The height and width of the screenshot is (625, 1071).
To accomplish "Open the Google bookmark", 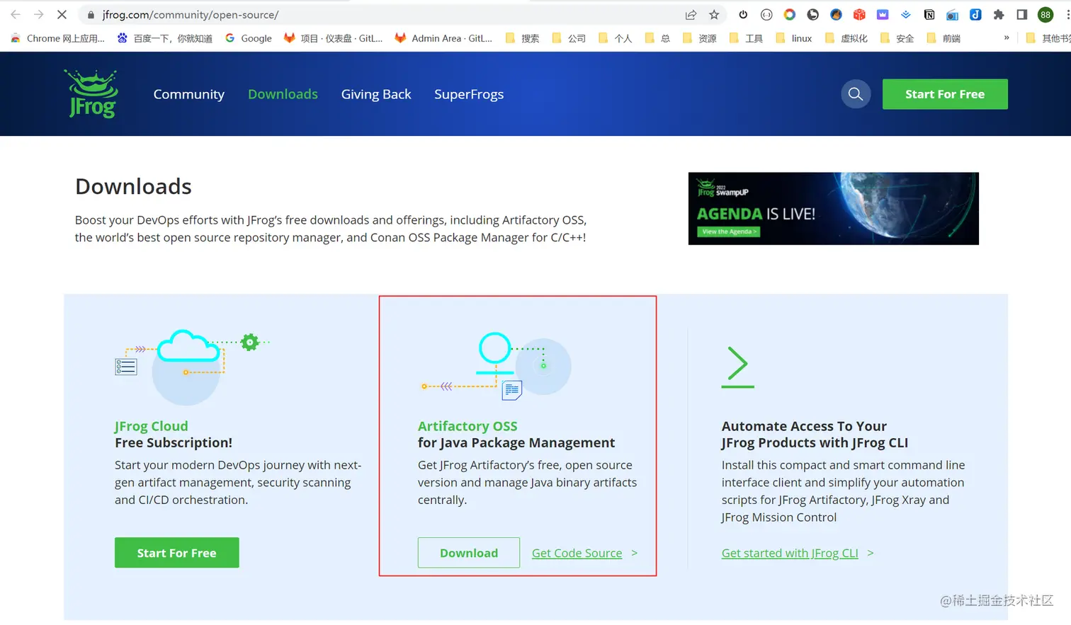I will [x=249, y=38].
